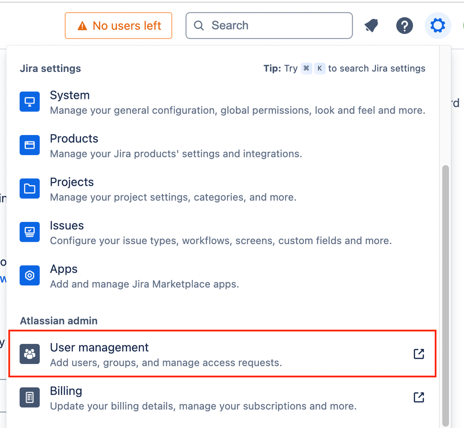
Task: Click the No users left button
Action: point(118,26)
